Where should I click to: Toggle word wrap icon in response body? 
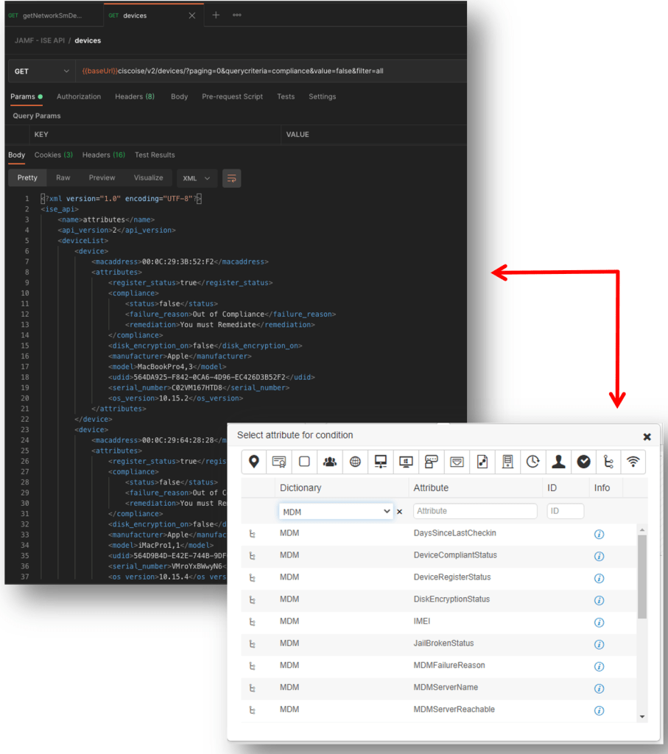231,178
